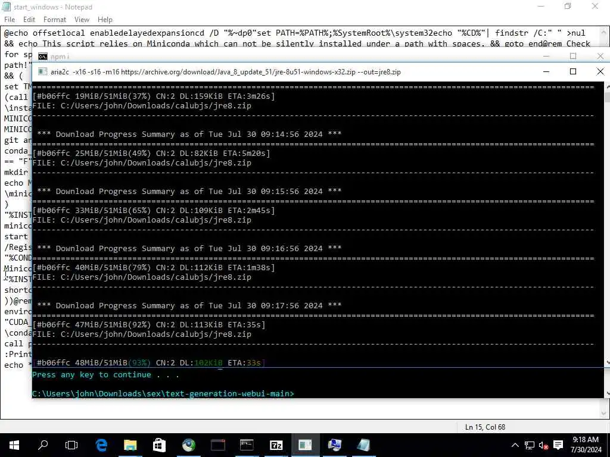610x457 pixels.
Task: Click the 09:17:56 Download Progress Summary line
Action: coord(189,306)
